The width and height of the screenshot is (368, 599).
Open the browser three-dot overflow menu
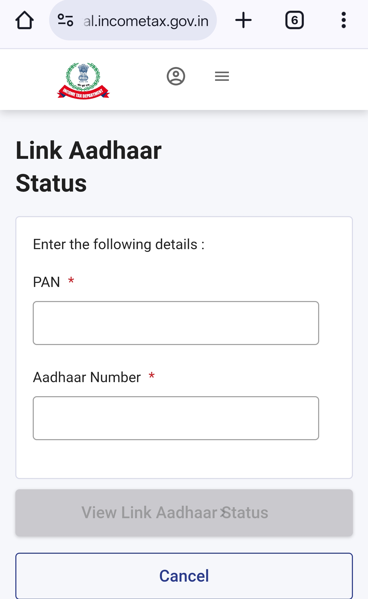(343, 20)
